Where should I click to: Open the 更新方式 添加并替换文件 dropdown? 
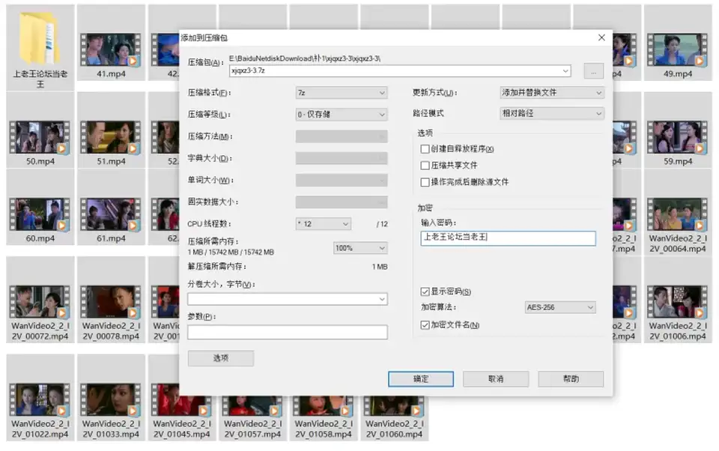tap(552, 93)
